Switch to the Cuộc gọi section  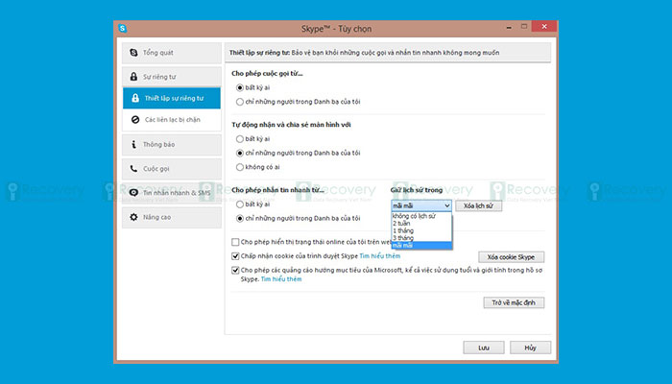(x=172, y=168)
